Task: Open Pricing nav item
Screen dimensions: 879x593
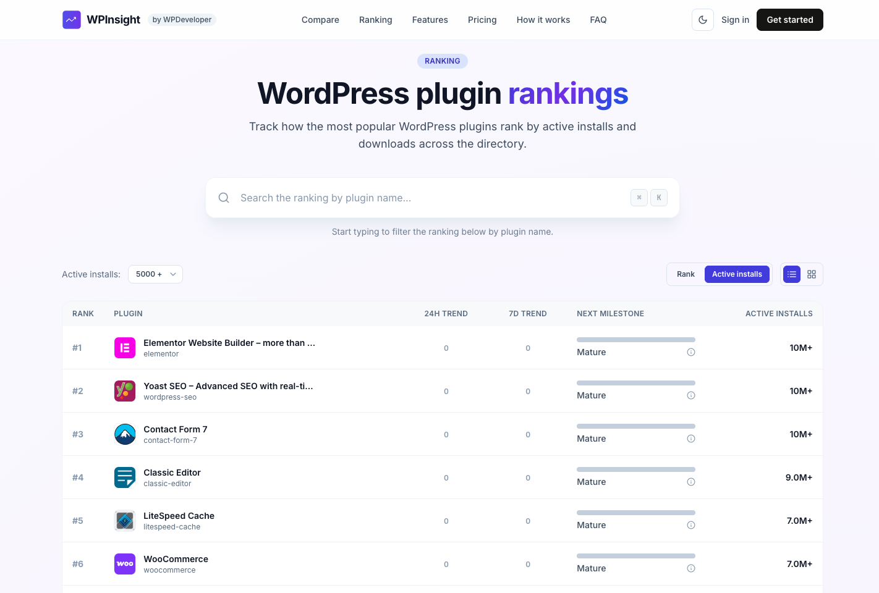Action: tap(482, 20)
